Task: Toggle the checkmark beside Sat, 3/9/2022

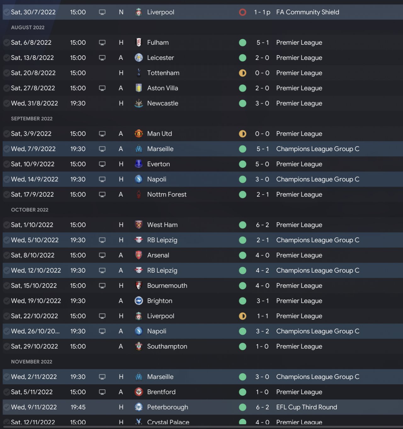Action: [x=6, y=134]
